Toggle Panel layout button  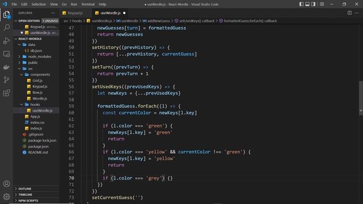point(307,4)
